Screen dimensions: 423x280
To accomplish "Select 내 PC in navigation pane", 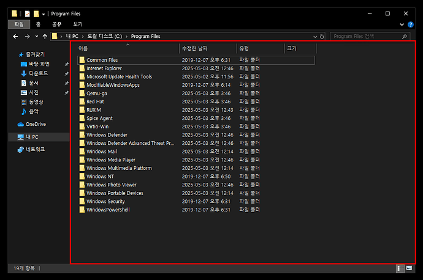I will pyautogui.click(x=32, y=137).
